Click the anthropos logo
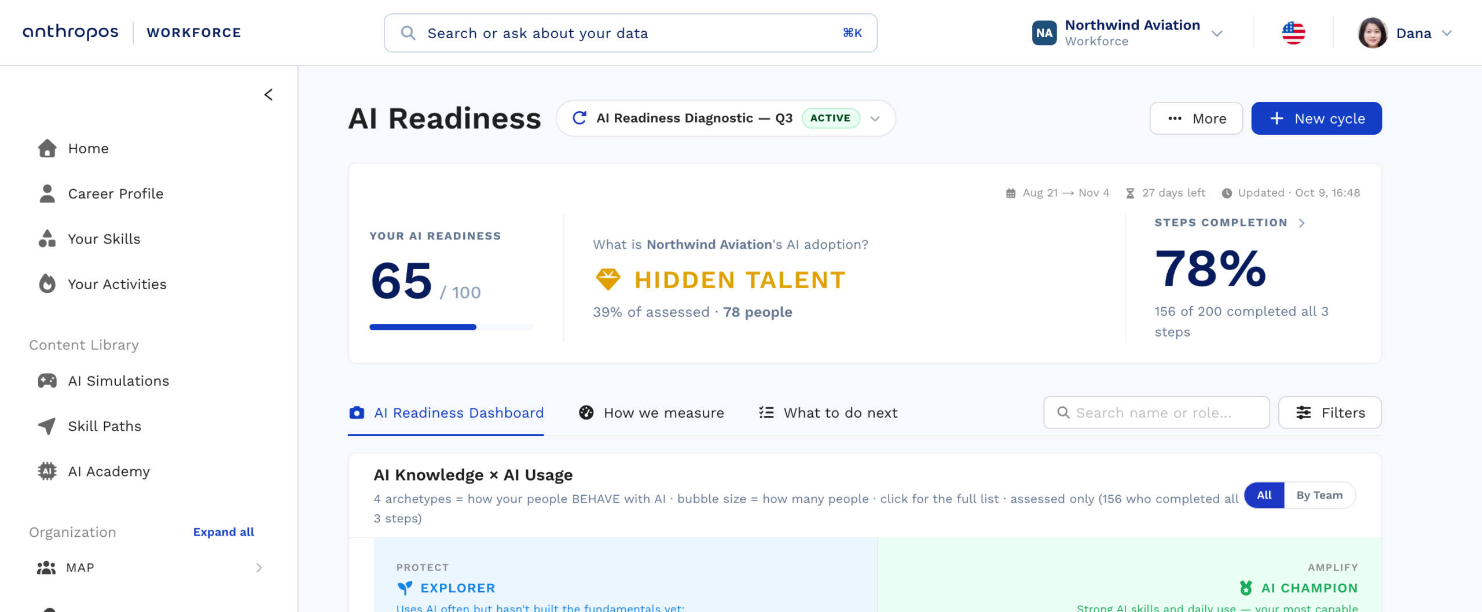The image size is (1482, 612). 71,32
